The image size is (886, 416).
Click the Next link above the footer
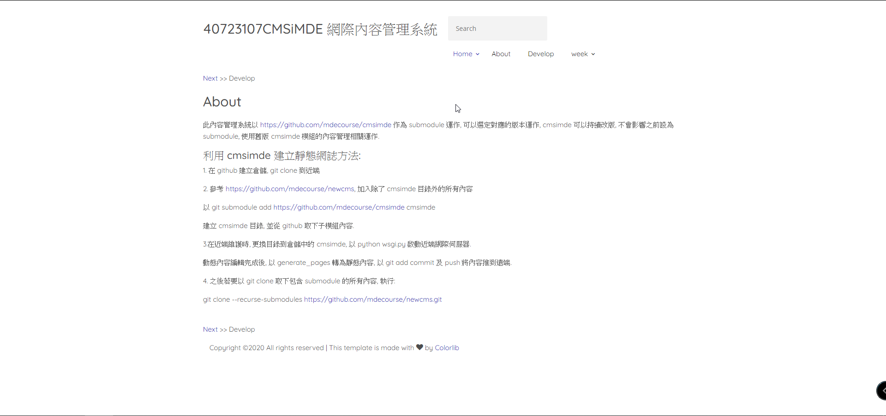[x=210, y=329]
